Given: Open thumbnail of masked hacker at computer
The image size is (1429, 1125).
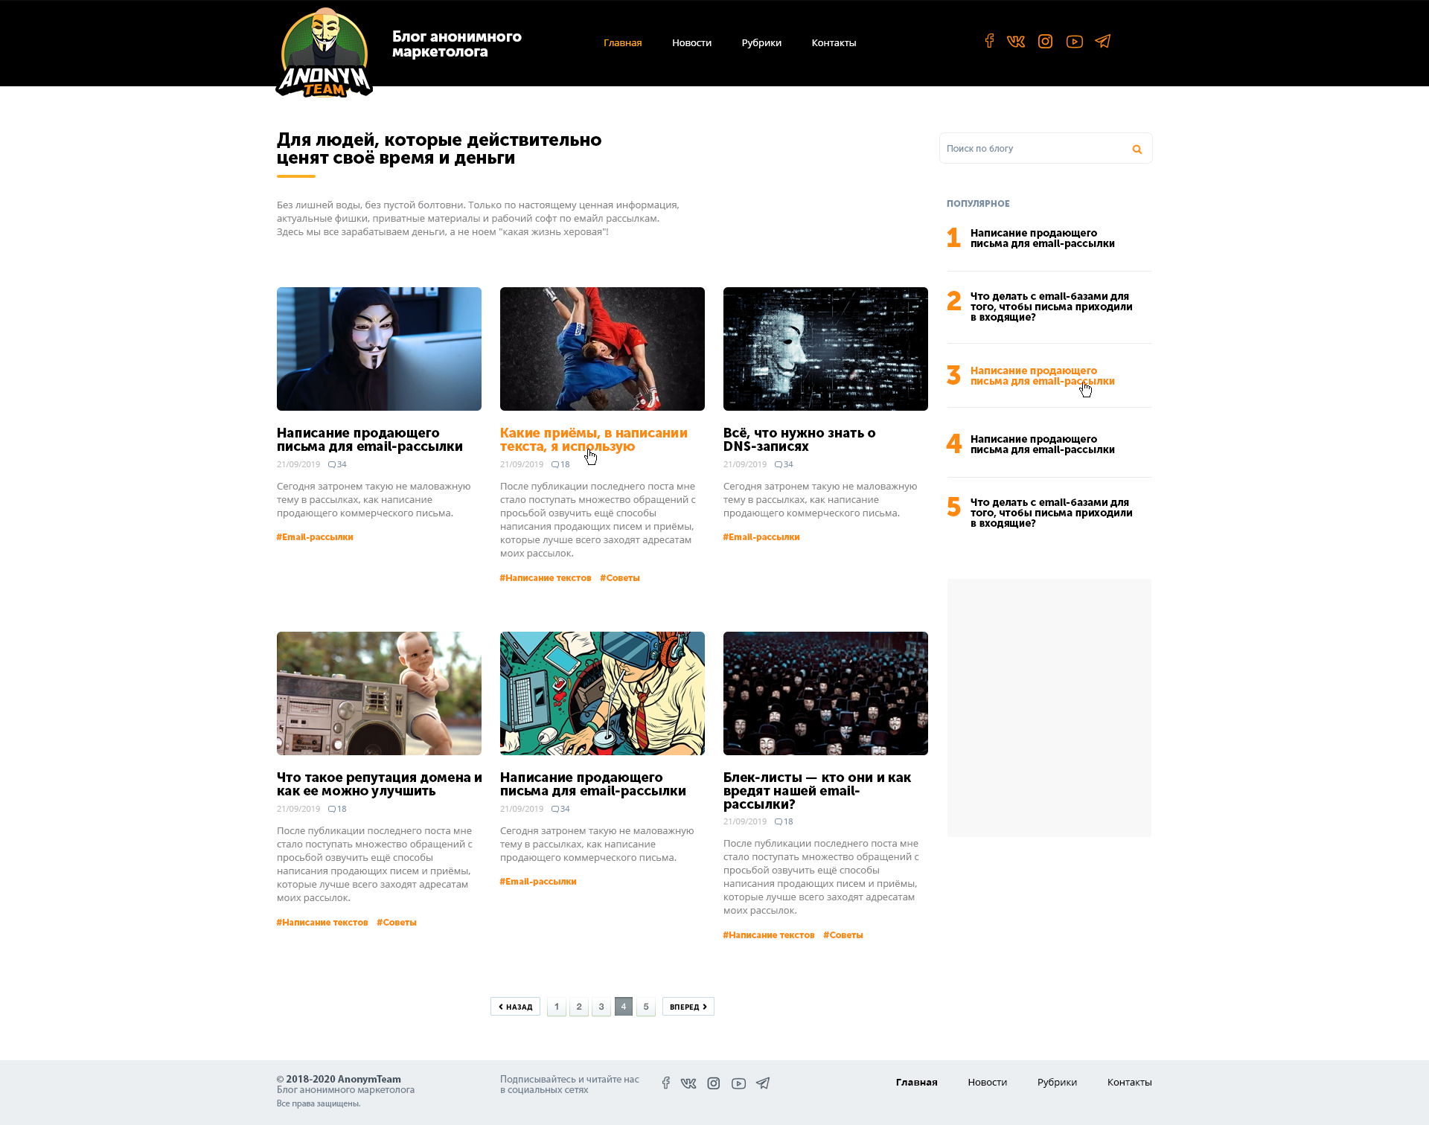Looking at the screenshot, I should click(379, 349).
